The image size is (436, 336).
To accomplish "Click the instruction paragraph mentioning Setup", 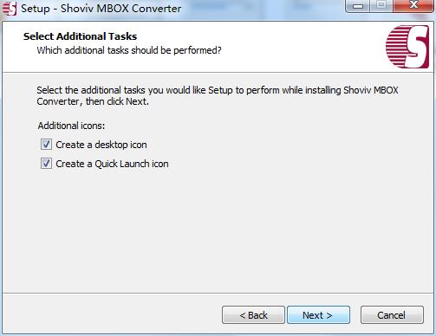I will [218, 96].
